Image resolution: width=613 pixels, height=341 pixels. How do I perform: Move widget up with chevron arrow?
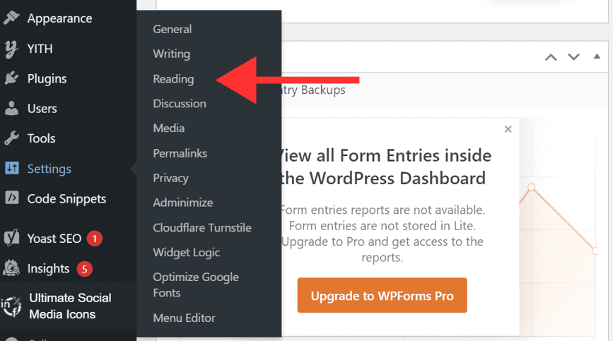click(x=551, y=57)
